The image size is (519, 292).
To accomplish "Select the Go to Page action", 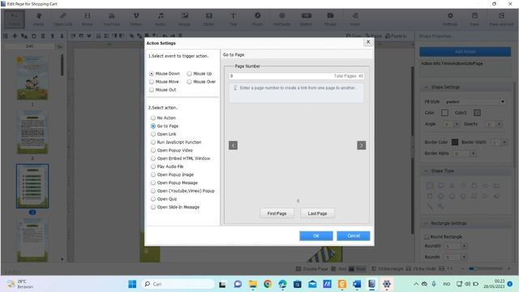I will [153, 126].
